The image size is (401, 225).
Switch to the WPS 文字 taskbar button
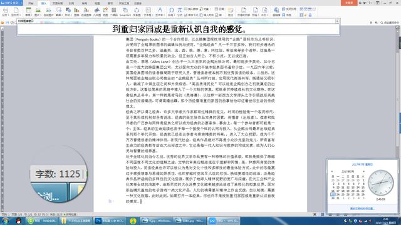coord(224,221)
